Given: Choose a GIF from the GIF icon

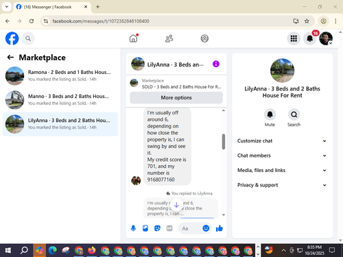Looking at the screenshot, I should pyautogui.click(x=169, y=228).
